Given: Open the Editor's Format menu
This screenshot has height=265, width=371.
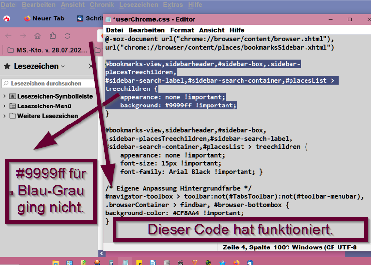Looking at the screenshot, I should click(182, 30).
